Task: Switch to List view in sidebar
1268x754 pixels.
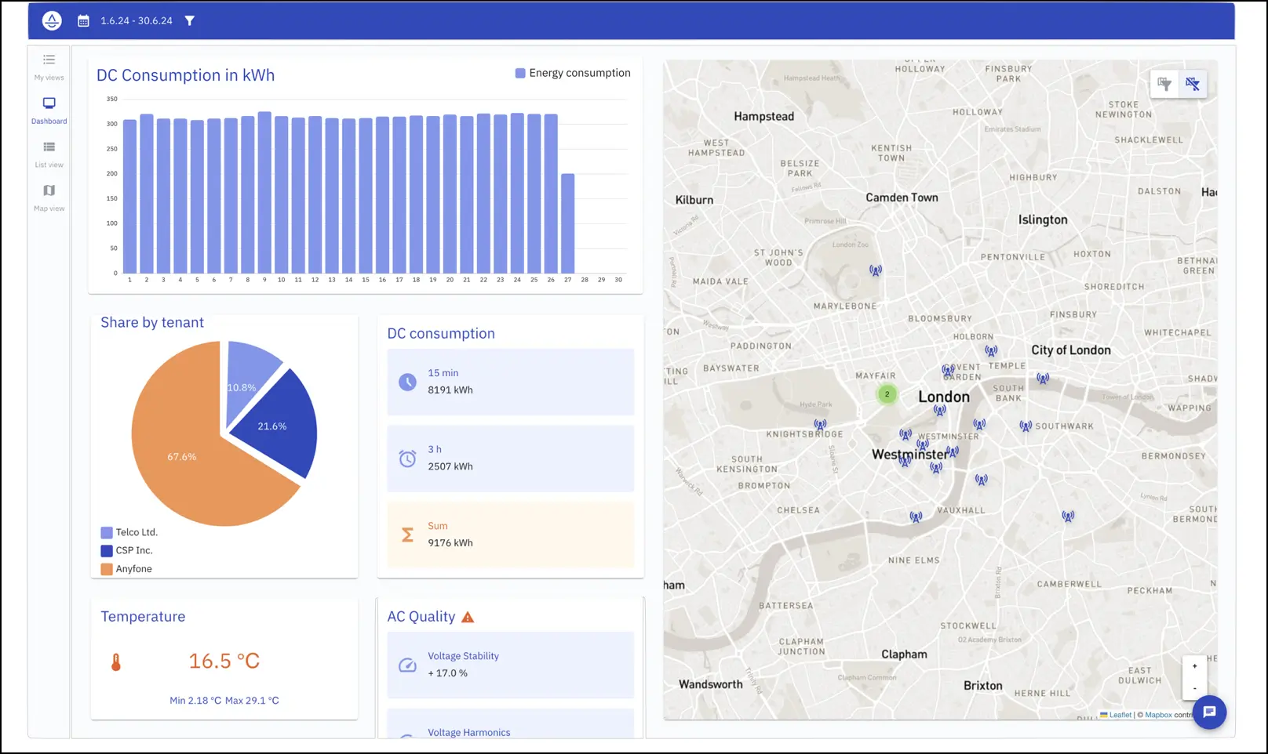Action: pos(49,154)
